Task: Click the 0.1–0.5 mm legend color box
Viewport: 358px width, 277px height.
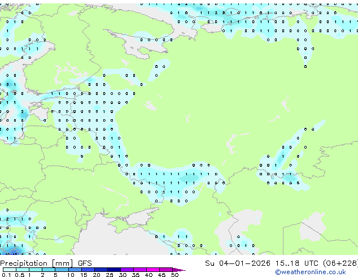Action: (x=10, y=270)
